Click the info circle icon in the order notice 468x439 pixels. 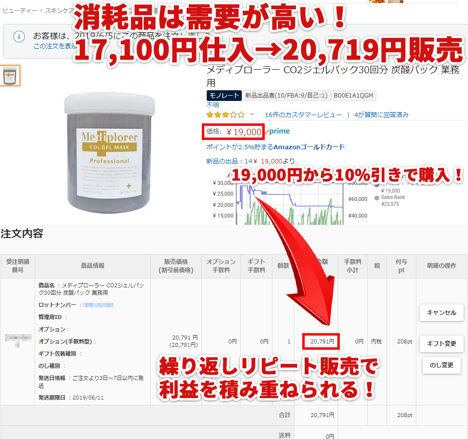tap(19, 37)
